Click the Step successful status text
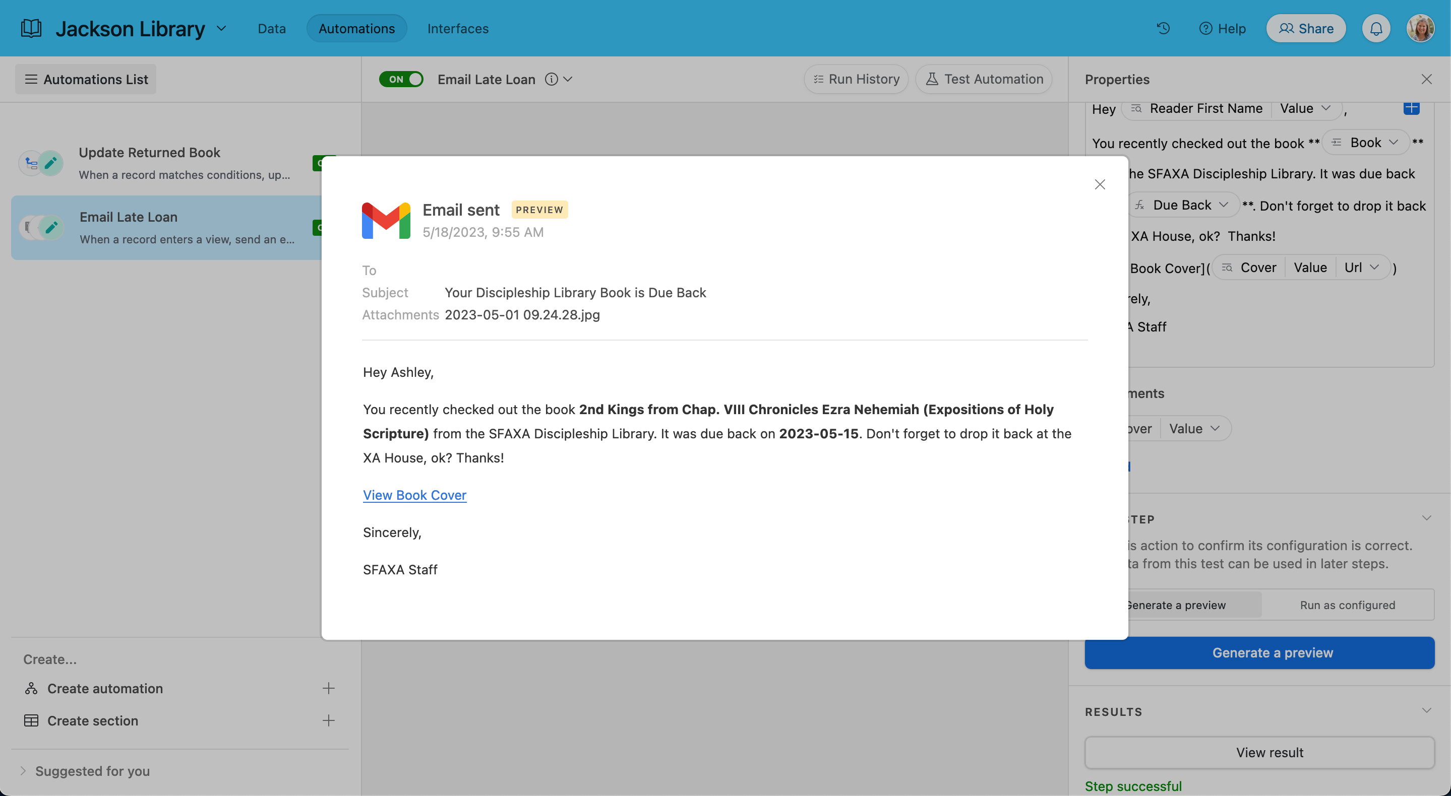1451x796 pixels. tap(1133, 786)
